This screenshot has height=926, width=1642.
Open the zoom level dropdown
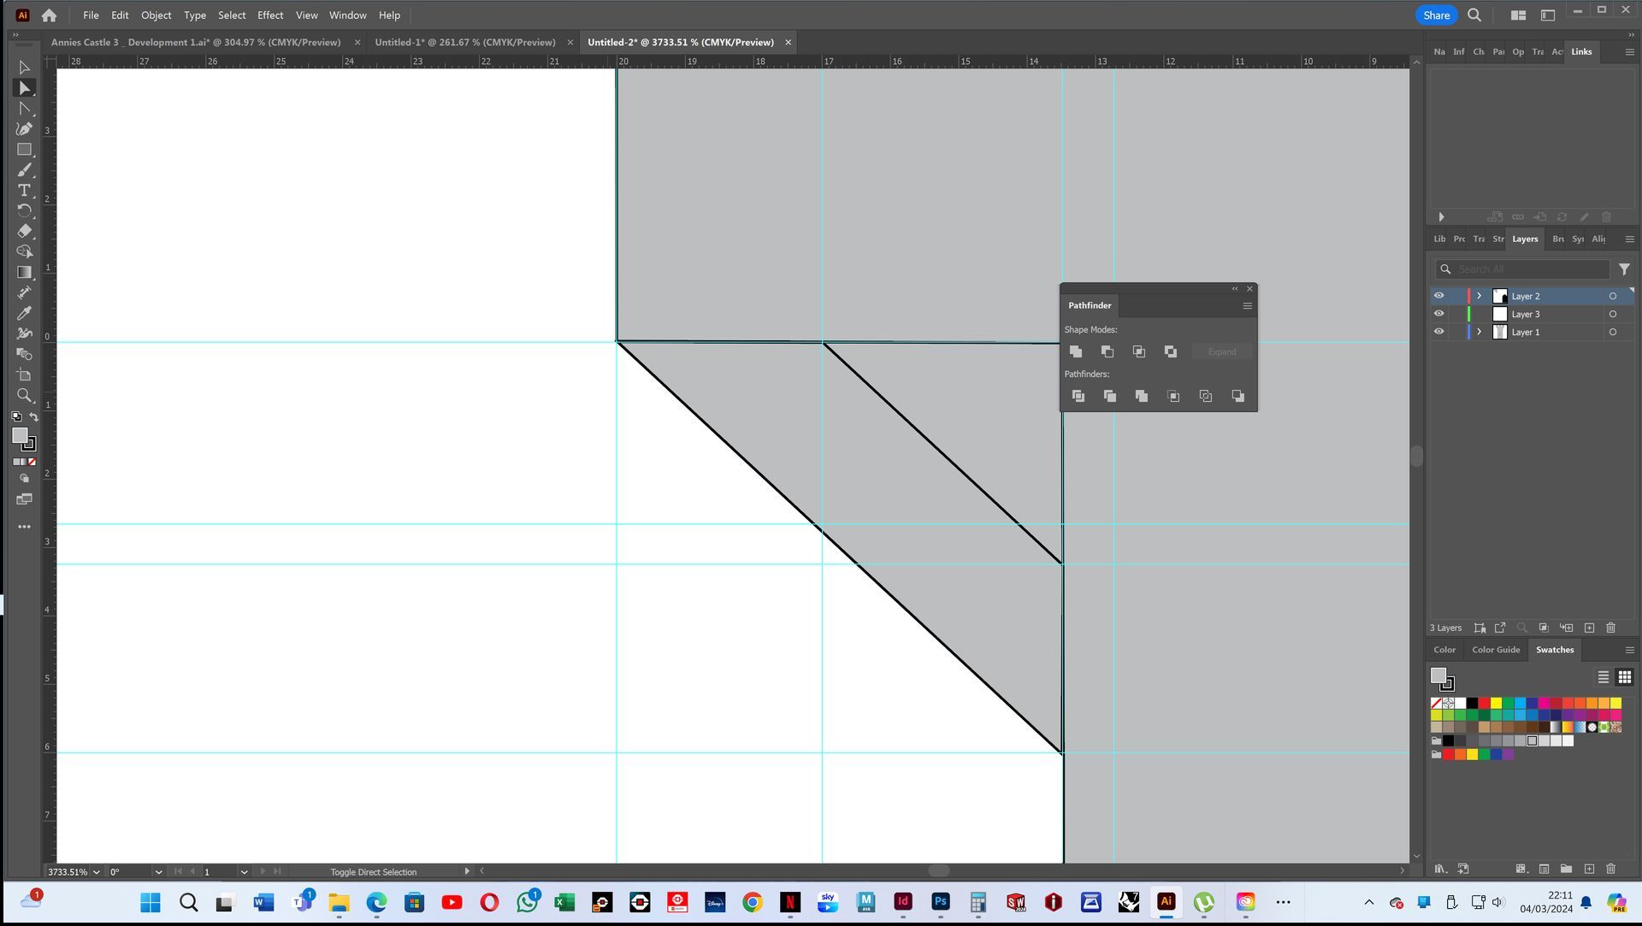tap(96, 872)
